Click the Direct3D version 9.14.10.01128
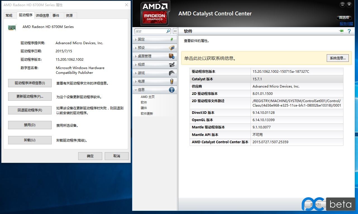358x214 pixels. (x=264, y=113)
